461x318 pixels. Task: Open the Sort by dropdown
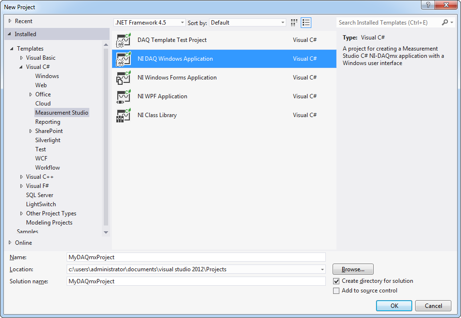point(248,23)
